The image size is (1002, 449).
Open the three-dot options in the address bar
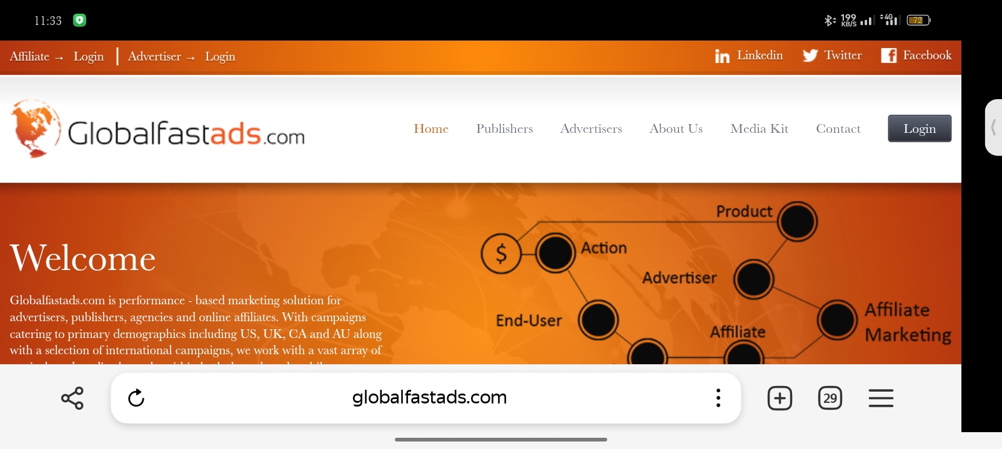pos(718,398)
